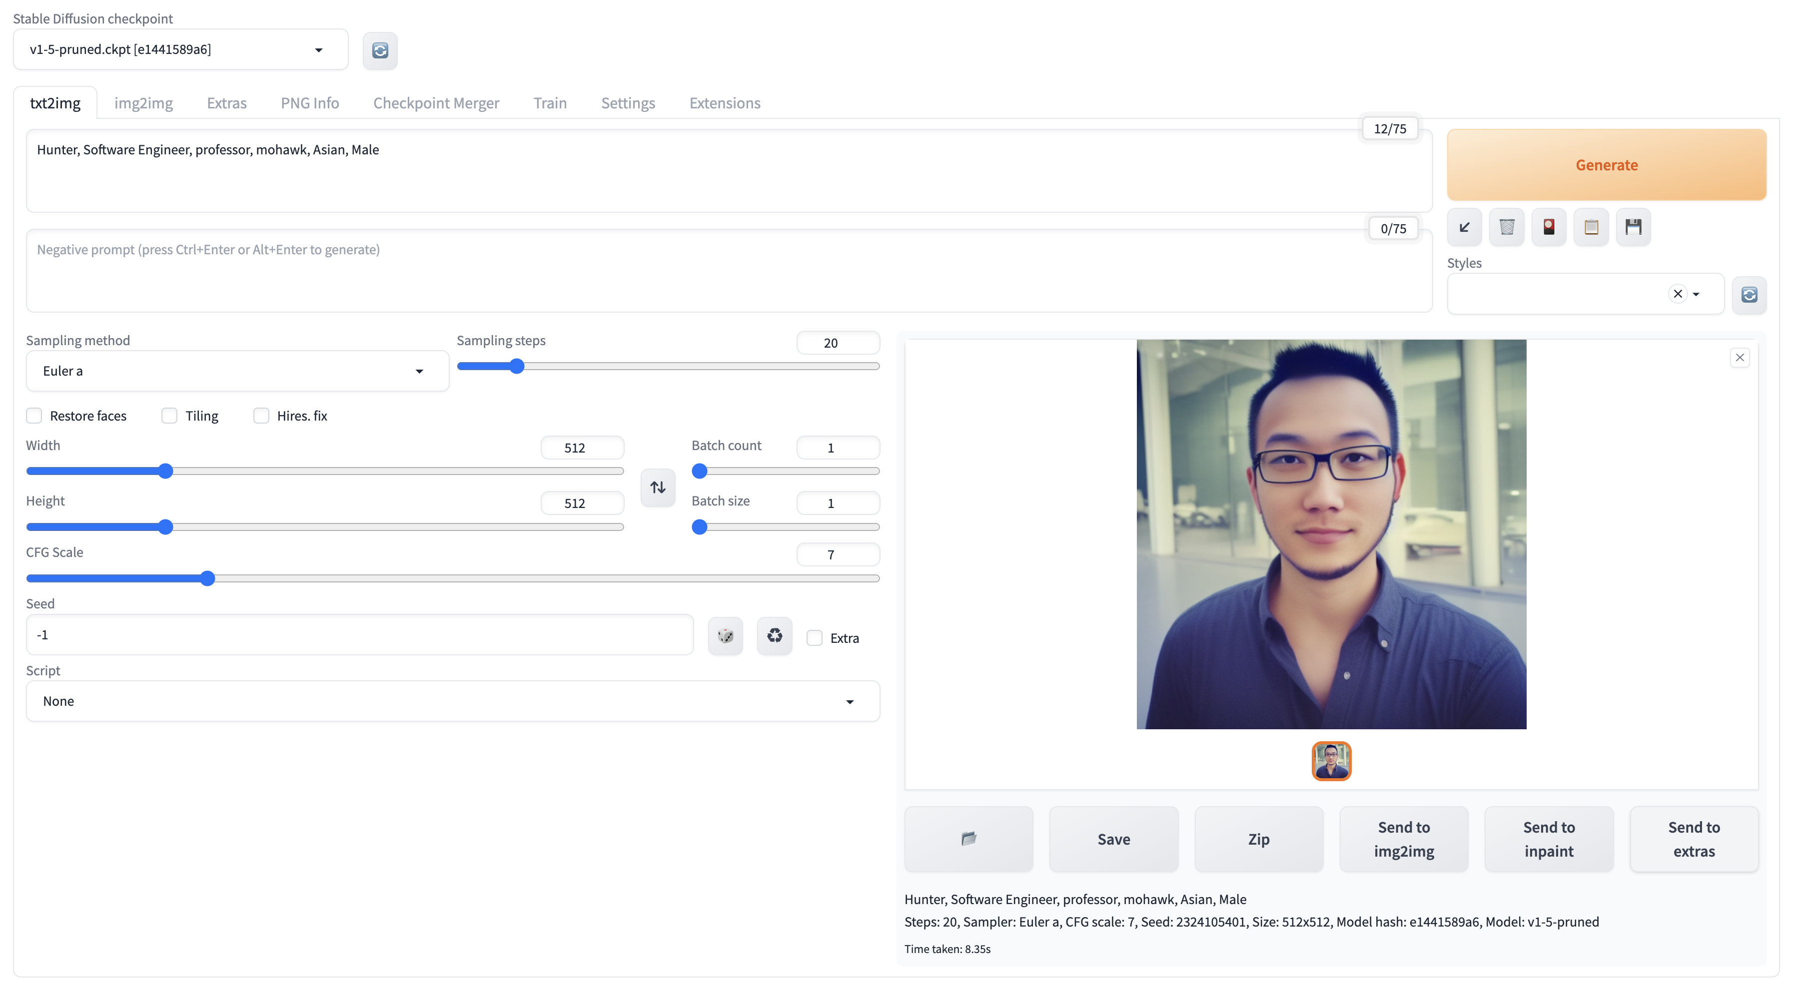Toggle the Tiling checkbox
Screen dimensions: 1794x984
click(169, 416)
